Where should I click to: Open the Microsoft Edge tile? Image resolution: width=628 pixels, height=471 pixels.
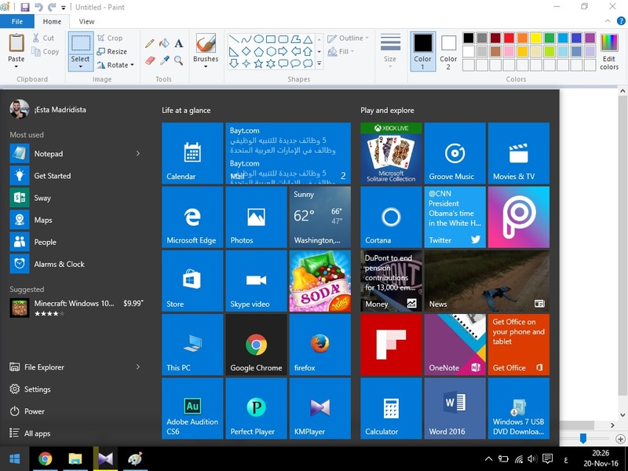pos(192,217)
